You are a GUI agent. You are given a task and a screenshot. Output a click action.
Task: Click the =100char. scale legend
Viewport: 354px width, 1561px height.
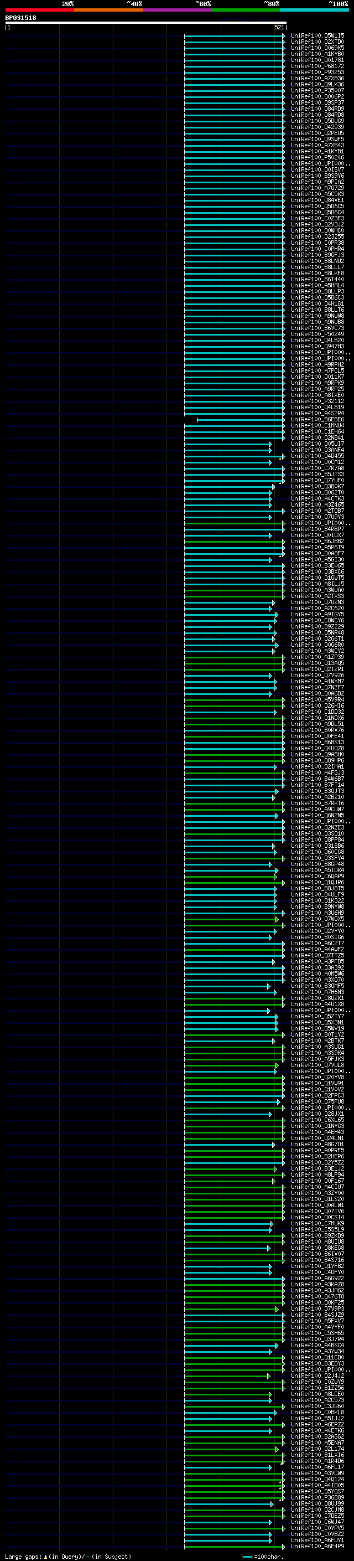click(264, 1556)
